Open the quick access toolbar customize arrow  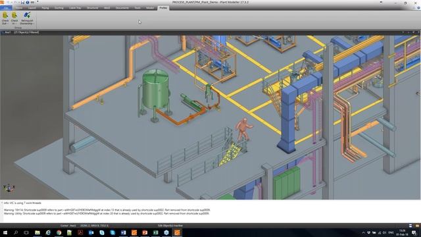37,2
